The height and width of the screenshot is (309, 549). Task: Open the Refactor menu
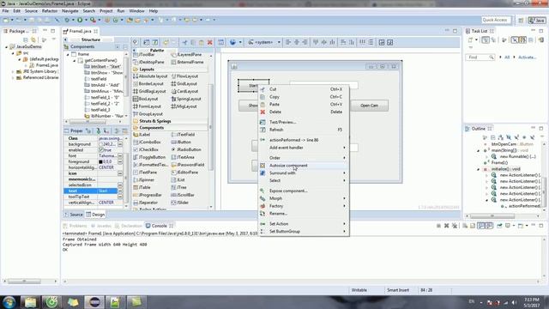pyautogui.click(x=50, y=11)
